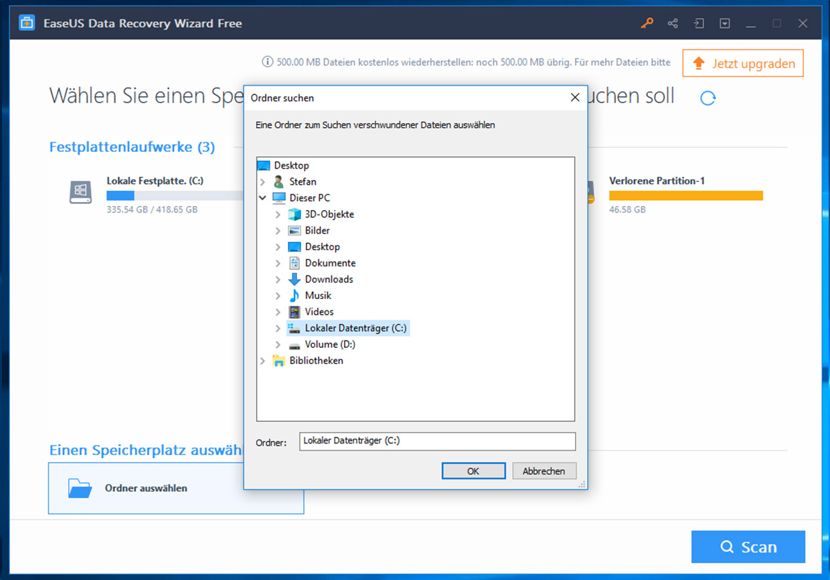Select the Lokale Festplatte (C:) drive icon
830x580 pixels.
[80, 192]
